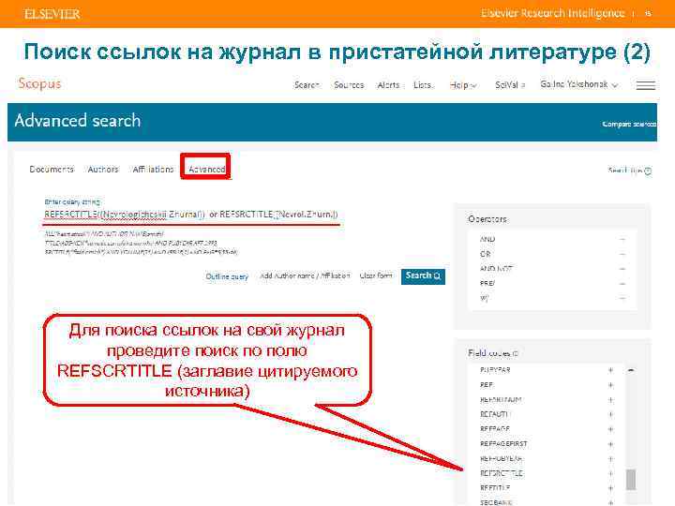Open the Alerts menu item
The height and width of the screenshot is (506, 675).
point(388,84)
